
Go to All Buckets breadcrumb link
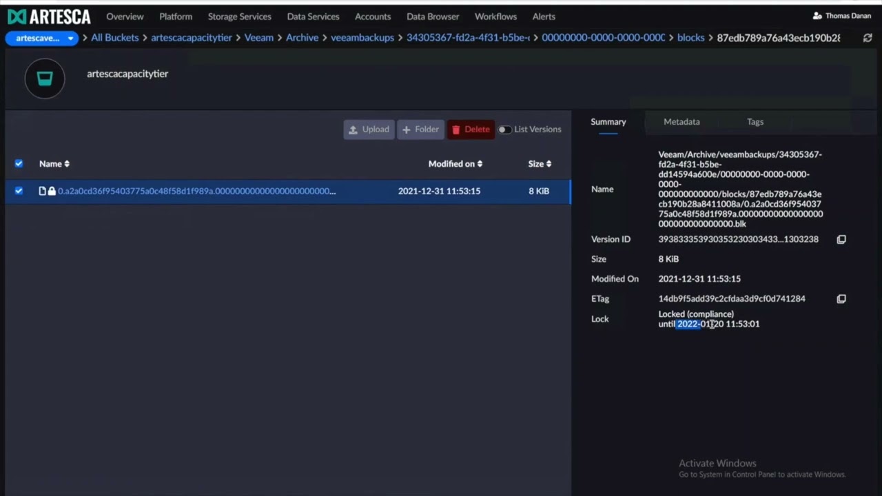pyautogui.click(x=114, y=38)
